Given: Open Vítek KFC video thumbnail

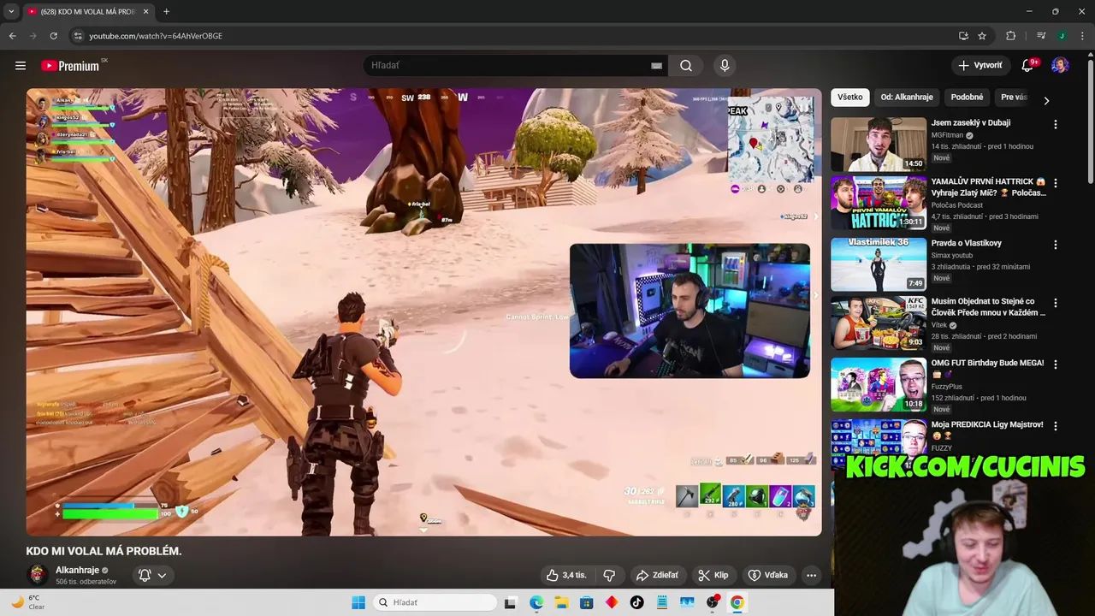Looking at the screenshot, I should pos(879,323).
